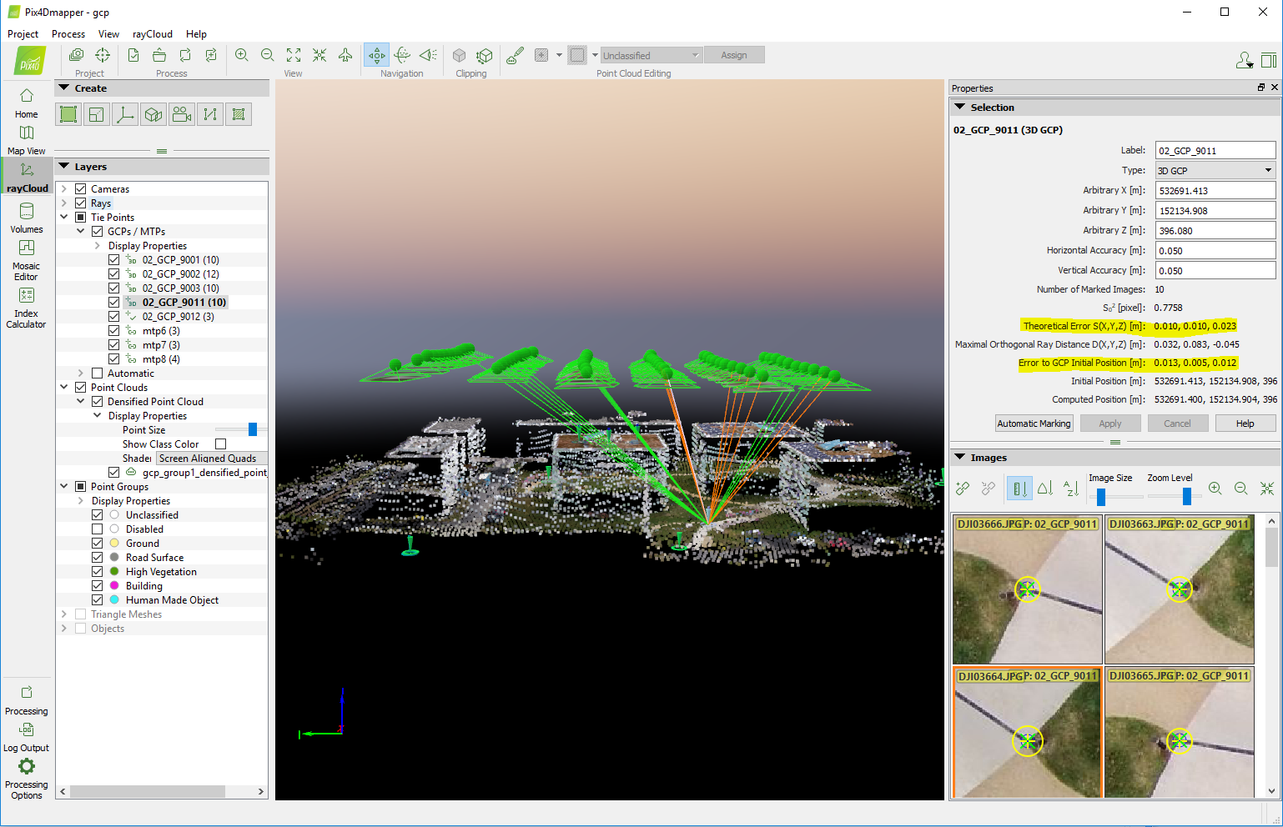Open the Process menu
This screenshot has width=1283, height=827.
click(x=68, y=34)
